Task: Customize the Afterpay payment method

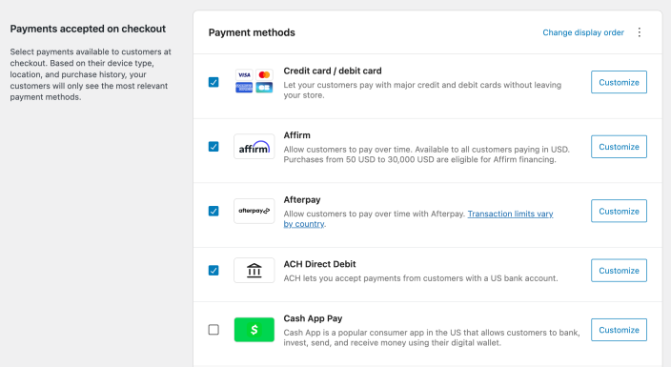Action: (x=619, y=211)
